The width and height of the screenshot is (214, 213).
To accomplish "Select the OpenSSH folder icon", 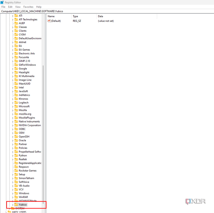I will pyautogui.click(x=16, y=137).
